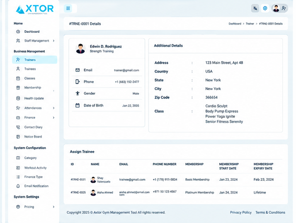Open the user profile avatar in header
This screenshot has height=223, width=296.
pyautogui.click(x=276, y=8)
